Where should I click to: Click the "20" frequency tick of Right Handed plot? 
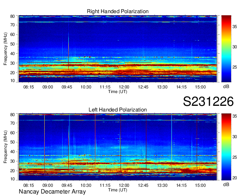click(13, 73)
